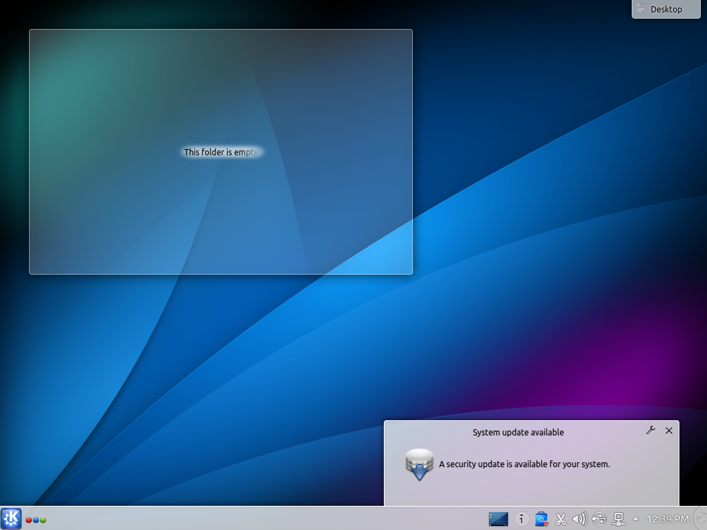Click the security update message text
This screenshot has width=707, height=530.
point(525,464)
